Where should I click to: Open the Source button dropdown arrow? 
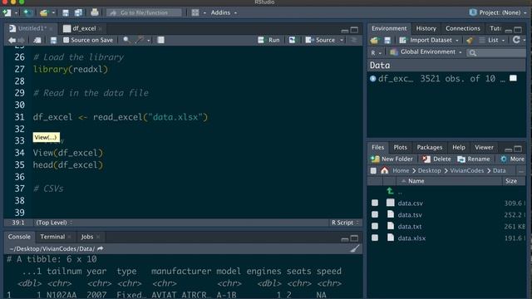pyautogui.click(x=342, y=41)
